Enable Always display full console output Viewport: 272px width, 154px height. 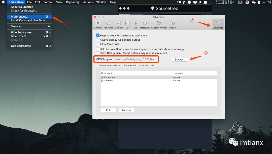pos(98,40)
